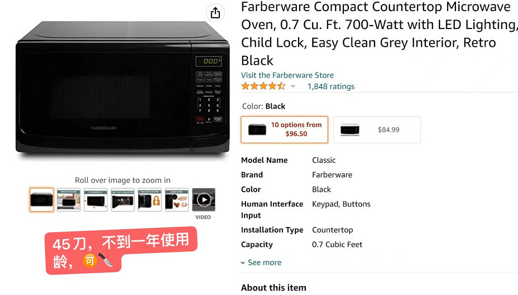Click the main microwave product image
Screen dimensions: 518x295
tap(122, 89)
